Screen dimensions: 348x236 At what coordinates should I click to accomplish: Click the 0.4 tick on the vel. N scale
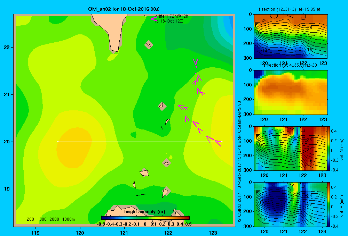[334, 131]
